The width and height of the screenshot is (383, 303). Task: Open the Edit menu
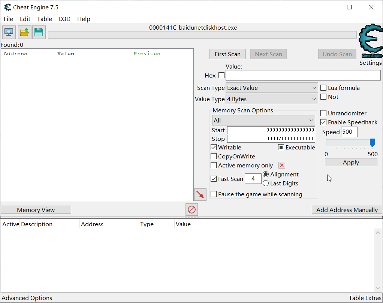point(25,19)
